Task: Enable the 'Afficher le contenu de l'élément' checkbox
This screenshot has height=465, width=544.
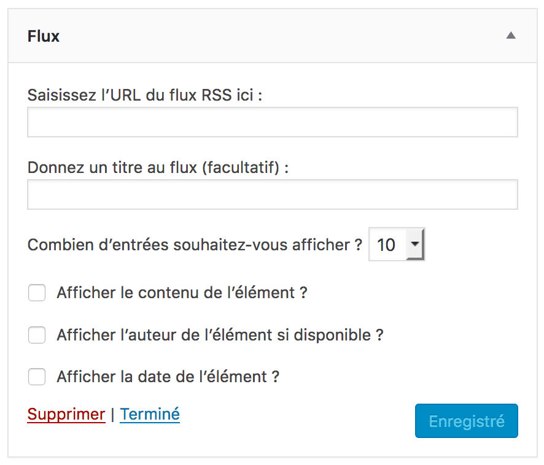Action: [37, 293]
